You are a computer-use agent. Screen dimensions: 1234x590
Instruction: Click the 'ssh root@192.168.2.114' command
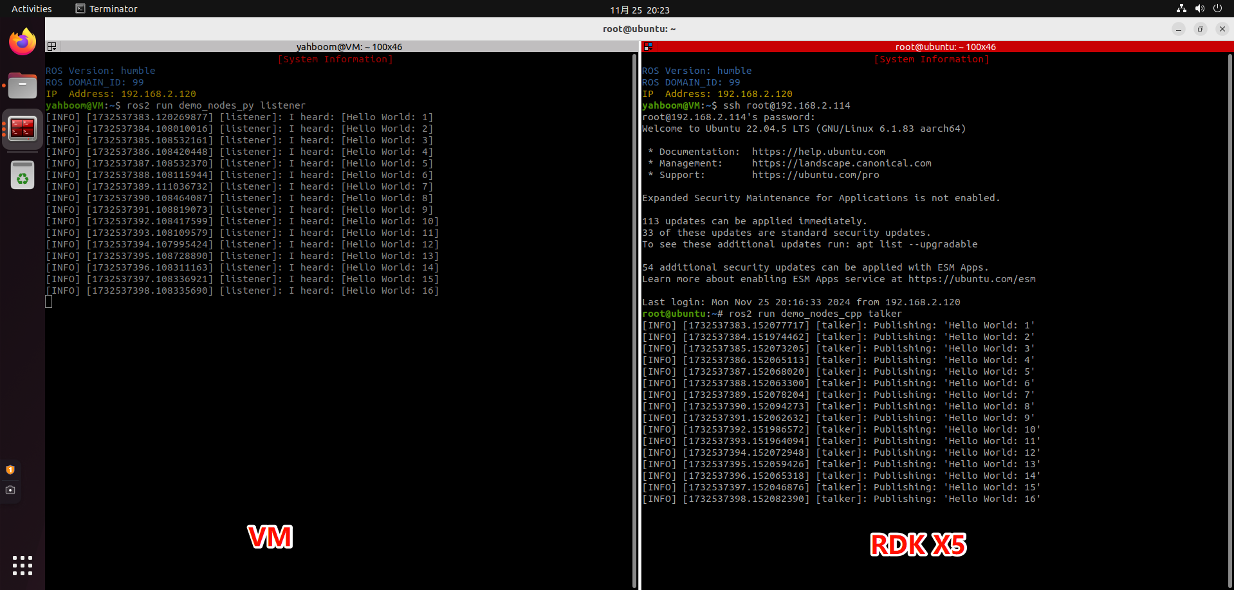pos(787,105)
